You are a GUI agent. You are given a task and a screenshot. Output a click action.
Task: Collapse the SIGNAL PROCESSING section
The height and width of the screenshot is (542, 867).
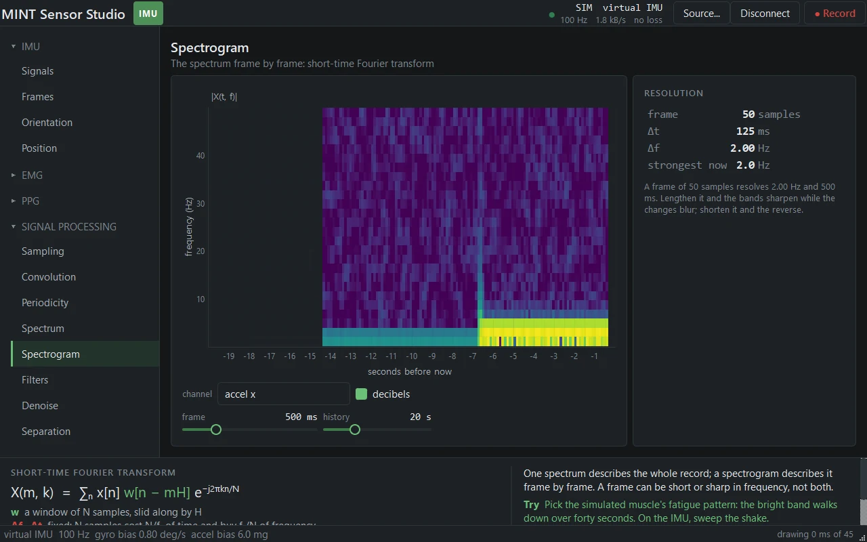click(14, 227)
